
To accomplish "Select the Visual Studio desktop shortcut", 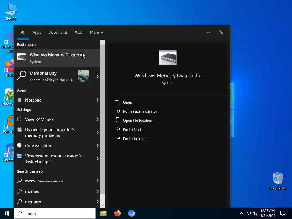I will click(x=8, y=43).
